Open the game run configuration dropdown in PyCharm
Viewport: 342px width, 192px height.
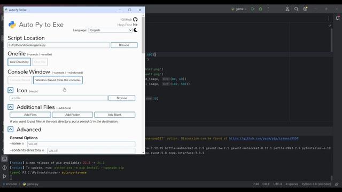[x=239, y=9]
